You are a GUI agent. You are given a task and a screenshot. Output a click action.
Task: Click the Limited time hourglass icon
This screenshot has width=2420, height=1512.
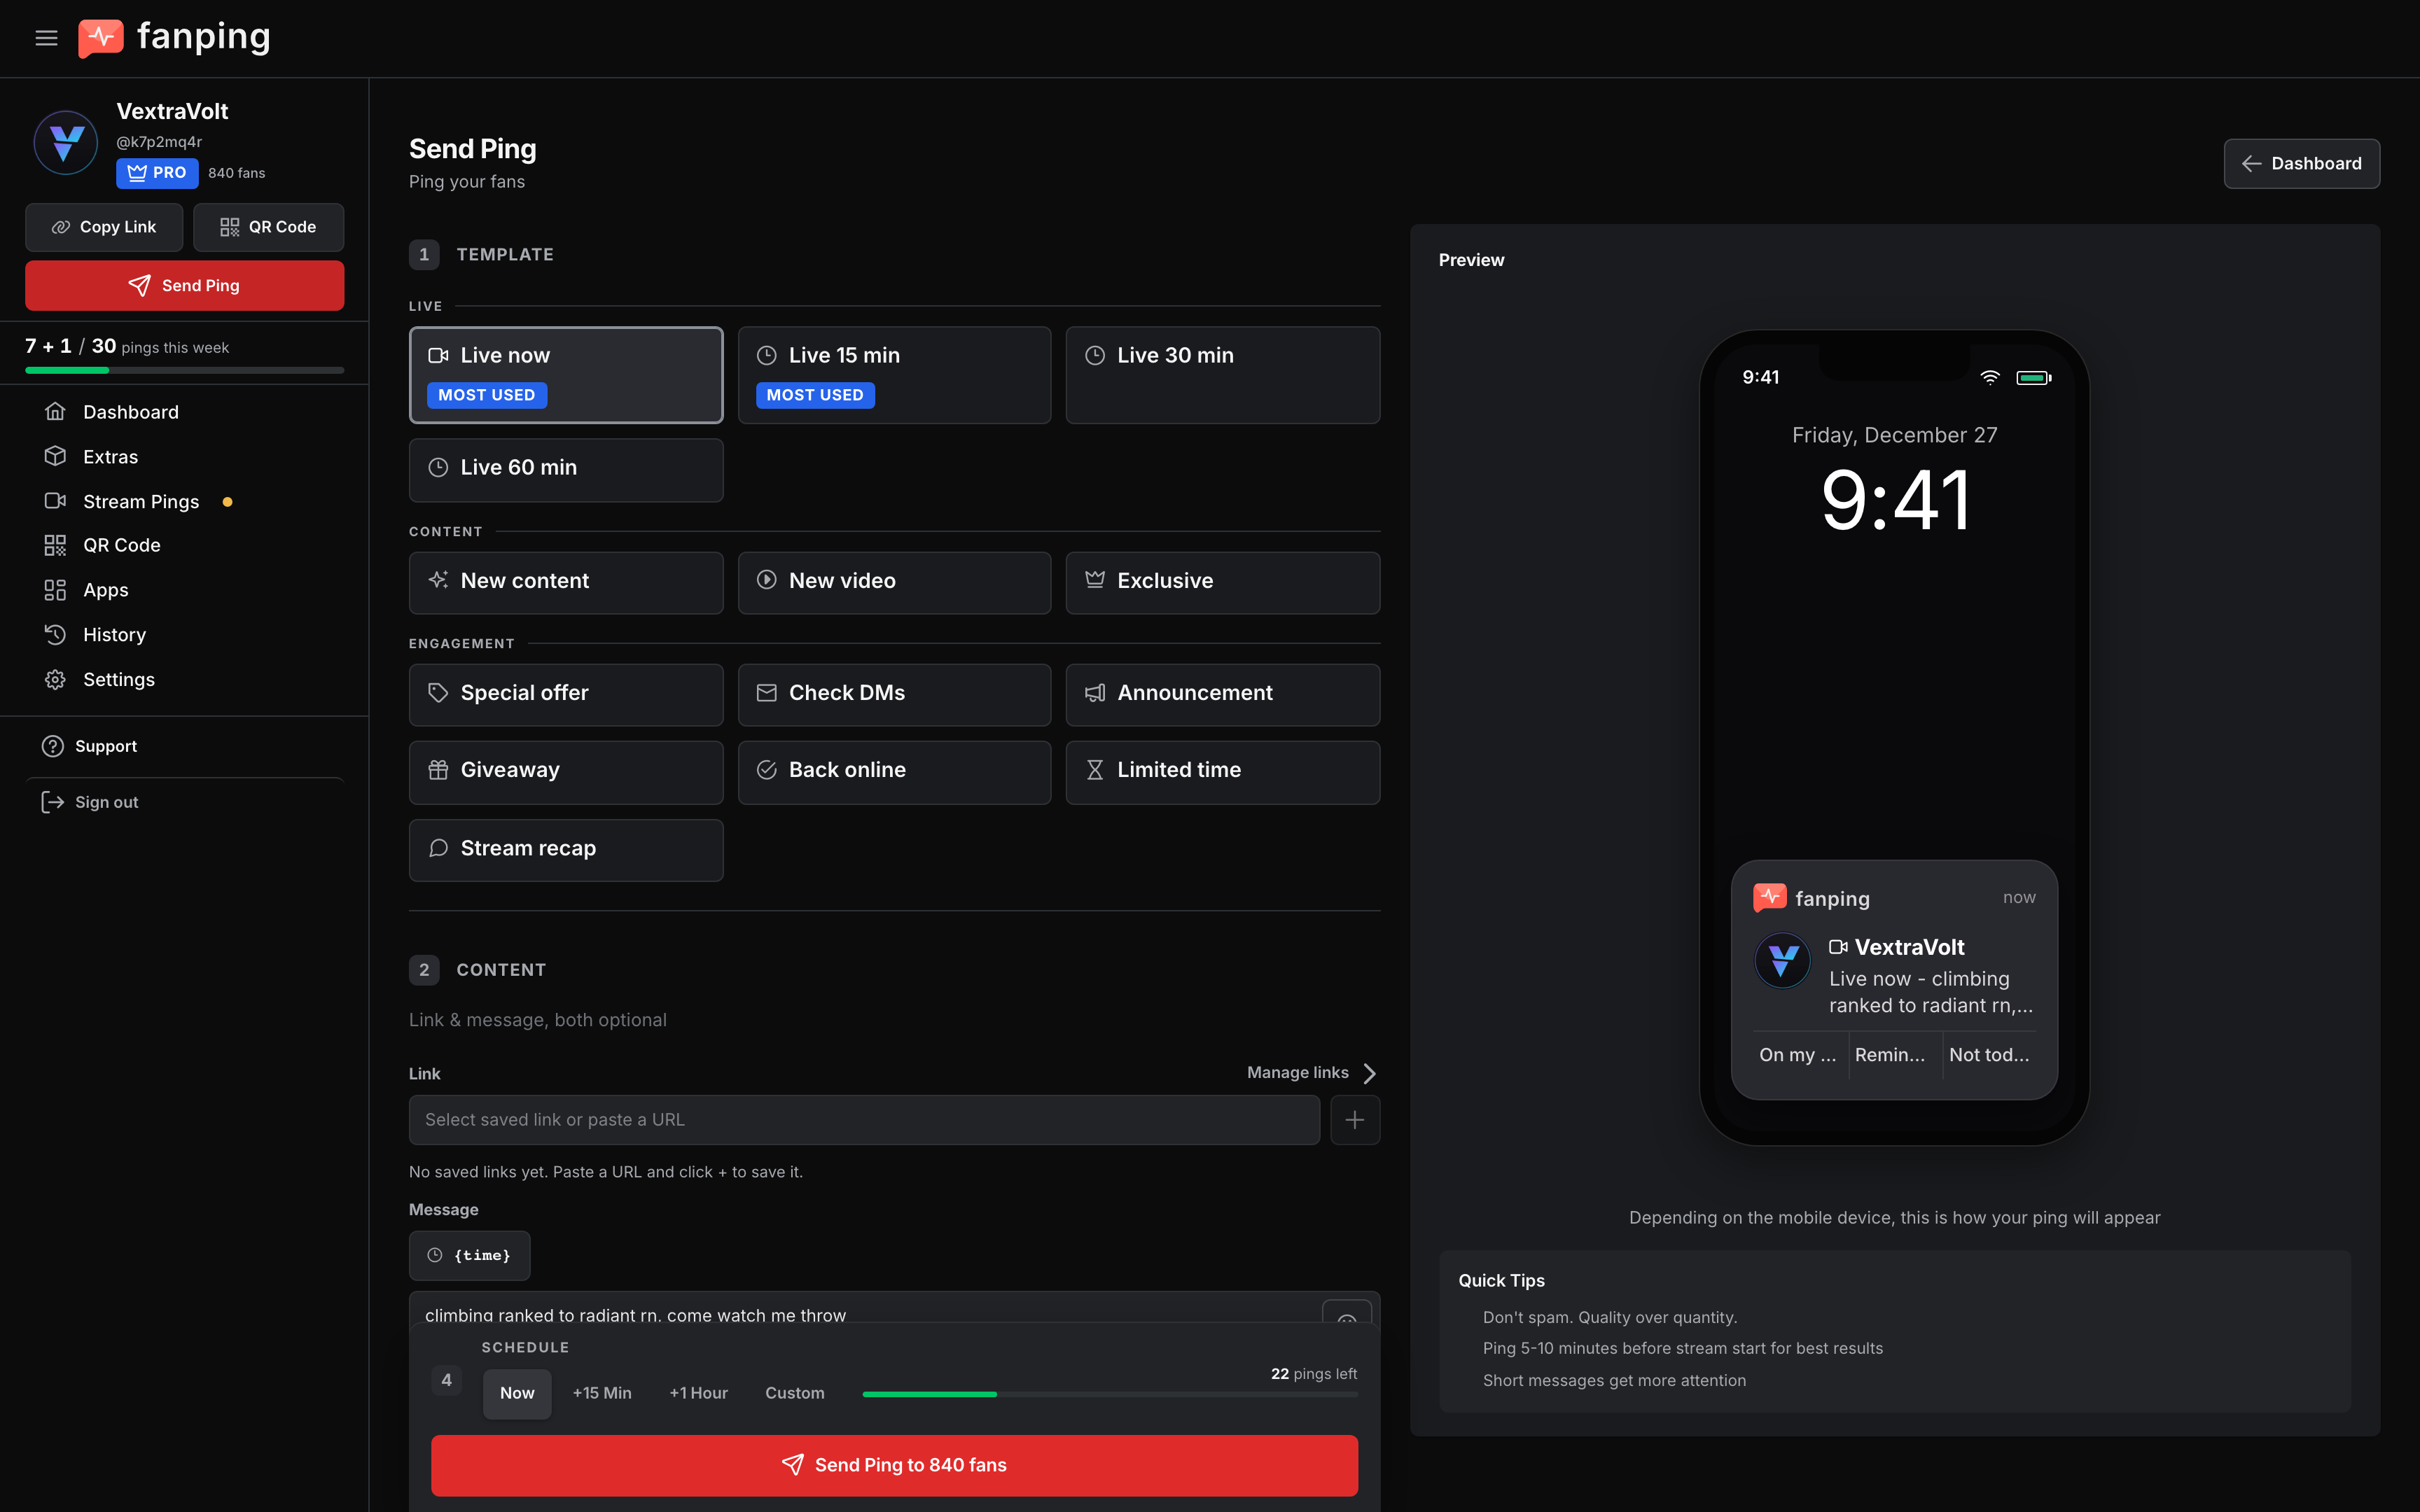(1095, 770)
